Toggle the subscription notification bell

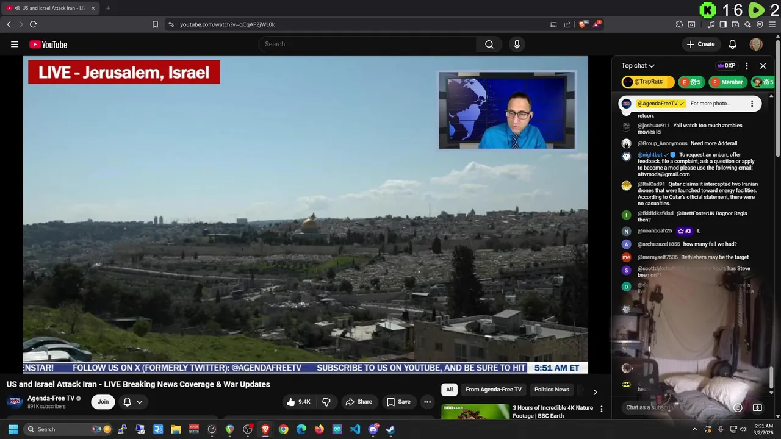pos(127,402)
